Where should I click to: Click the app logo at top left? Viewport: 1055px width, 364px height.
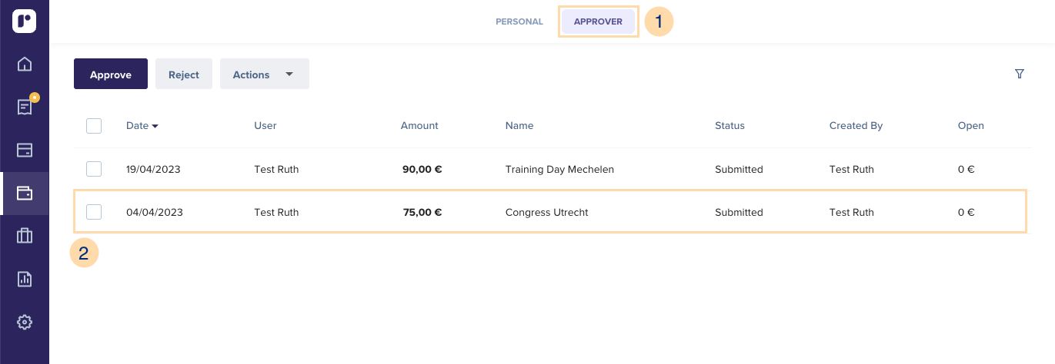click(25, 21)
